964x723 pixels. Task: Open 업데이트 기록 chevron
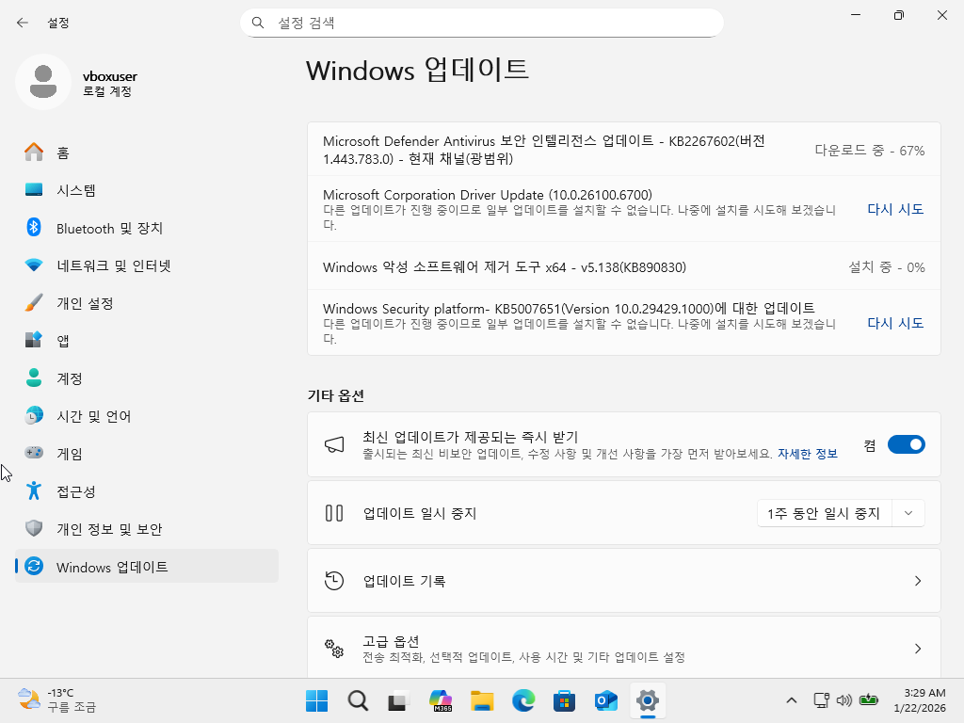pos(917,581)
